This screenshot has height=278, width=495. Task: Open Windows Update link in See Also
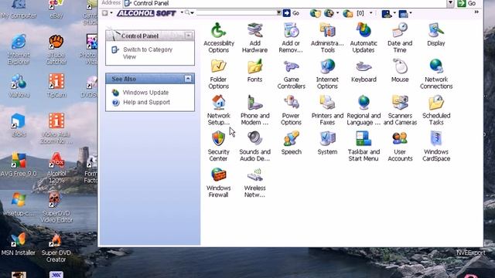click(145, 93)
